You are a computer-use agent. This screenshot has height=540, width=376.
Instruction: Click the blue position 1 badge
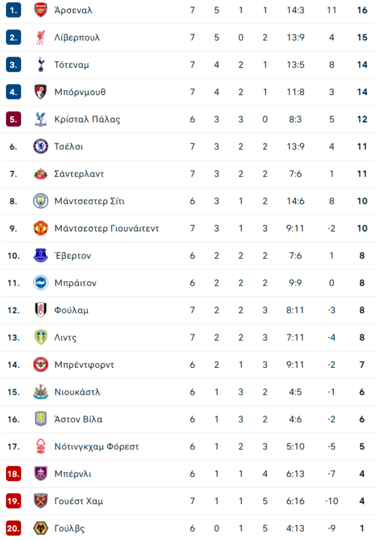(x=13, y=10)
